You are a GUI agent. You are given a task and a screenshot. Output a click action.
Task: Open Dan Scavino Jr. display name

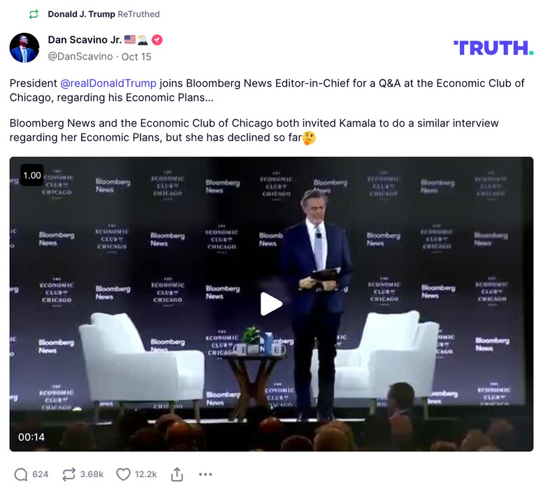click(85, 40)
